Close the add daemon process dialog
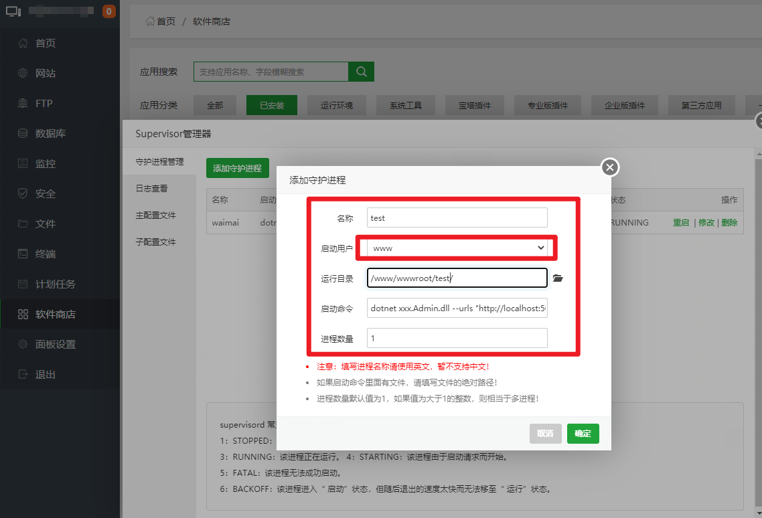The height and width of the screenshot is (518, 762). point(609,167)
